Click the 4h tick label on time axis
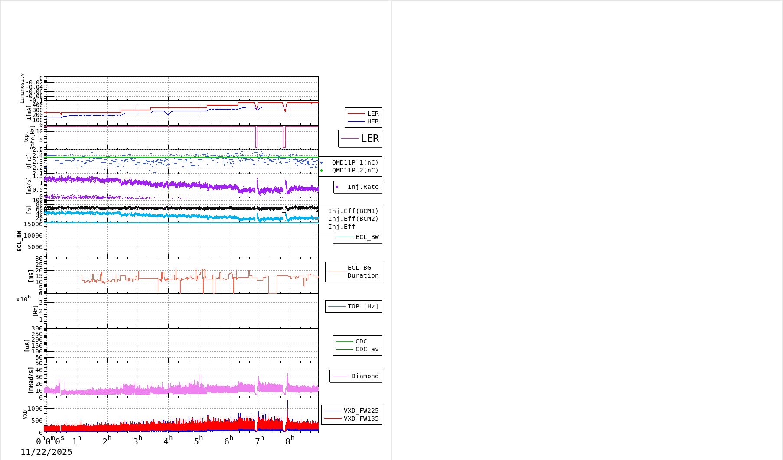Image resolution: width=783 pixels, height=460 pixels. (x=168, y=441)
